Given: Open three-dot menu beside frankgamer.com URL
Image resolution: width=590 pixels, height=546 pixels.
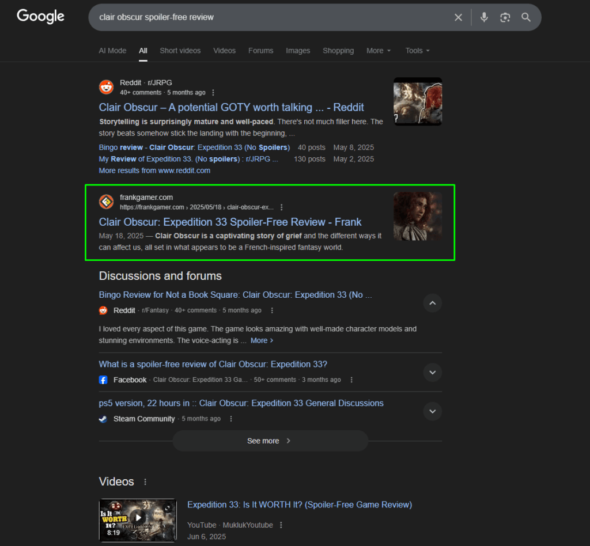Looking at the screenshot, I should pos(281,207).
